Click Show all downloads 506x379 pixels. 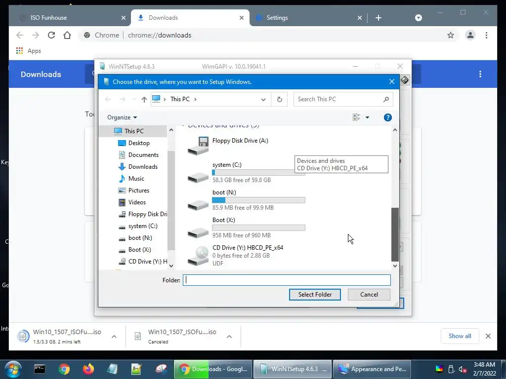460,336
